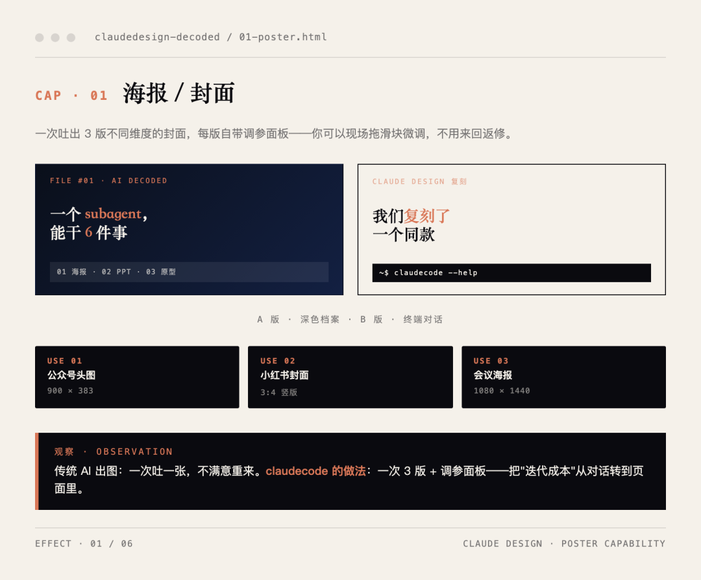Image resolution: width=701 pixels, height=580 pixels.
Task: Click the '观察 · OBSERVATION' label
Action: (x=114, y=452)
